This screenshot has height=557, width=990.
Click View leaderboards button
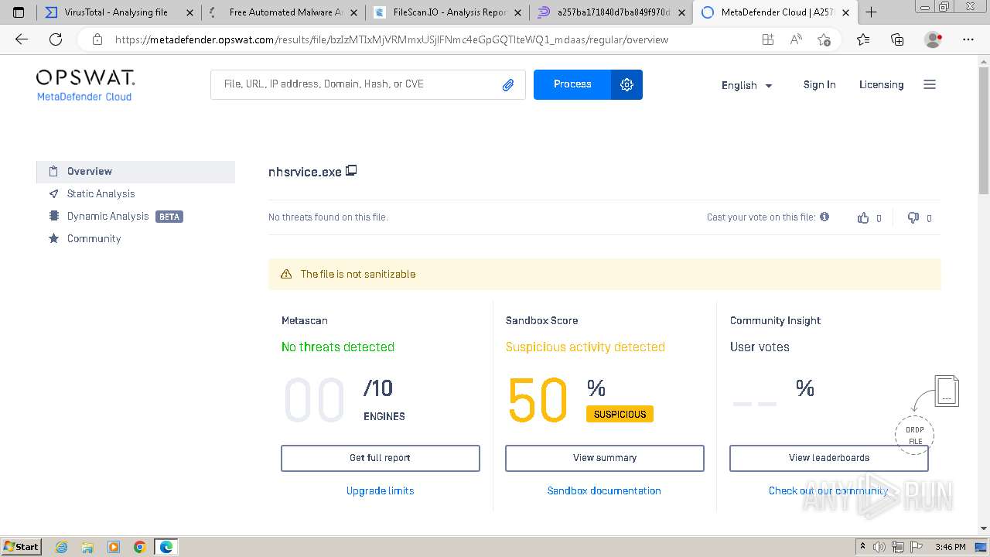click(x=829, y=458)
